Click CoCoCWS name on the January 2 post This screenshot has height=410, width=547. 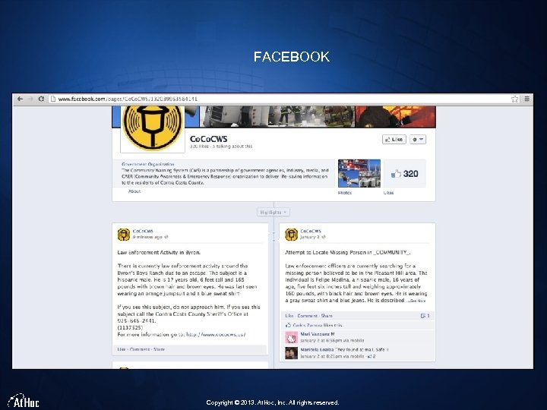311,231
